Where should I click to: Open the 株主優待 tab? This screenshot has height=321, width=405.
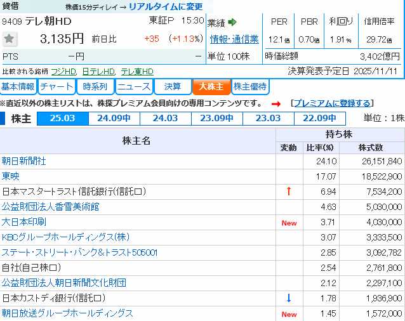click(x=250, y=87)
